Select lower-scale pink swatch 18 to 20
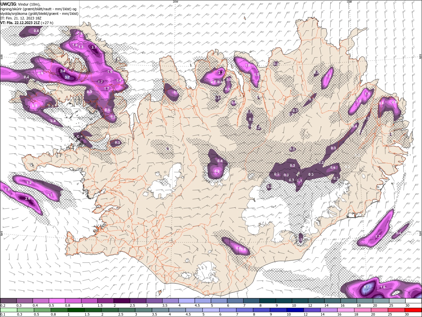Viewport: 422px width, 317px height. (362, 310)
